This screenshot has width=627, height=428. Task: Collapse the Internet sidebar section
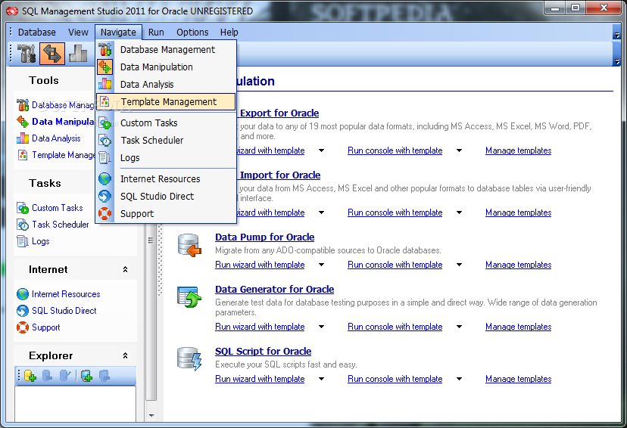125,269
